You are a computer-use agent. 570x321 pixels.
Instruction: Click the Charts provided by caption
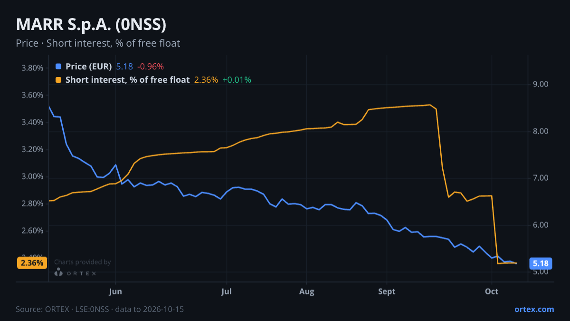tap(83, 262)
